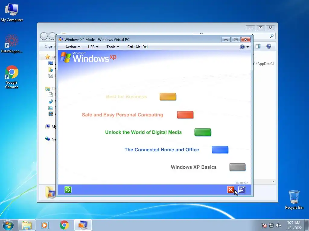
Task: Click Action Center flag tray icon
Action: tap(264, 225)
